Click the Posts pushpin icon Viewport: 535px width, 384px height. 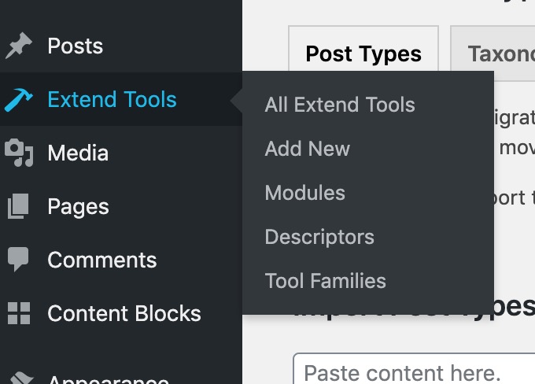point(19,46)
